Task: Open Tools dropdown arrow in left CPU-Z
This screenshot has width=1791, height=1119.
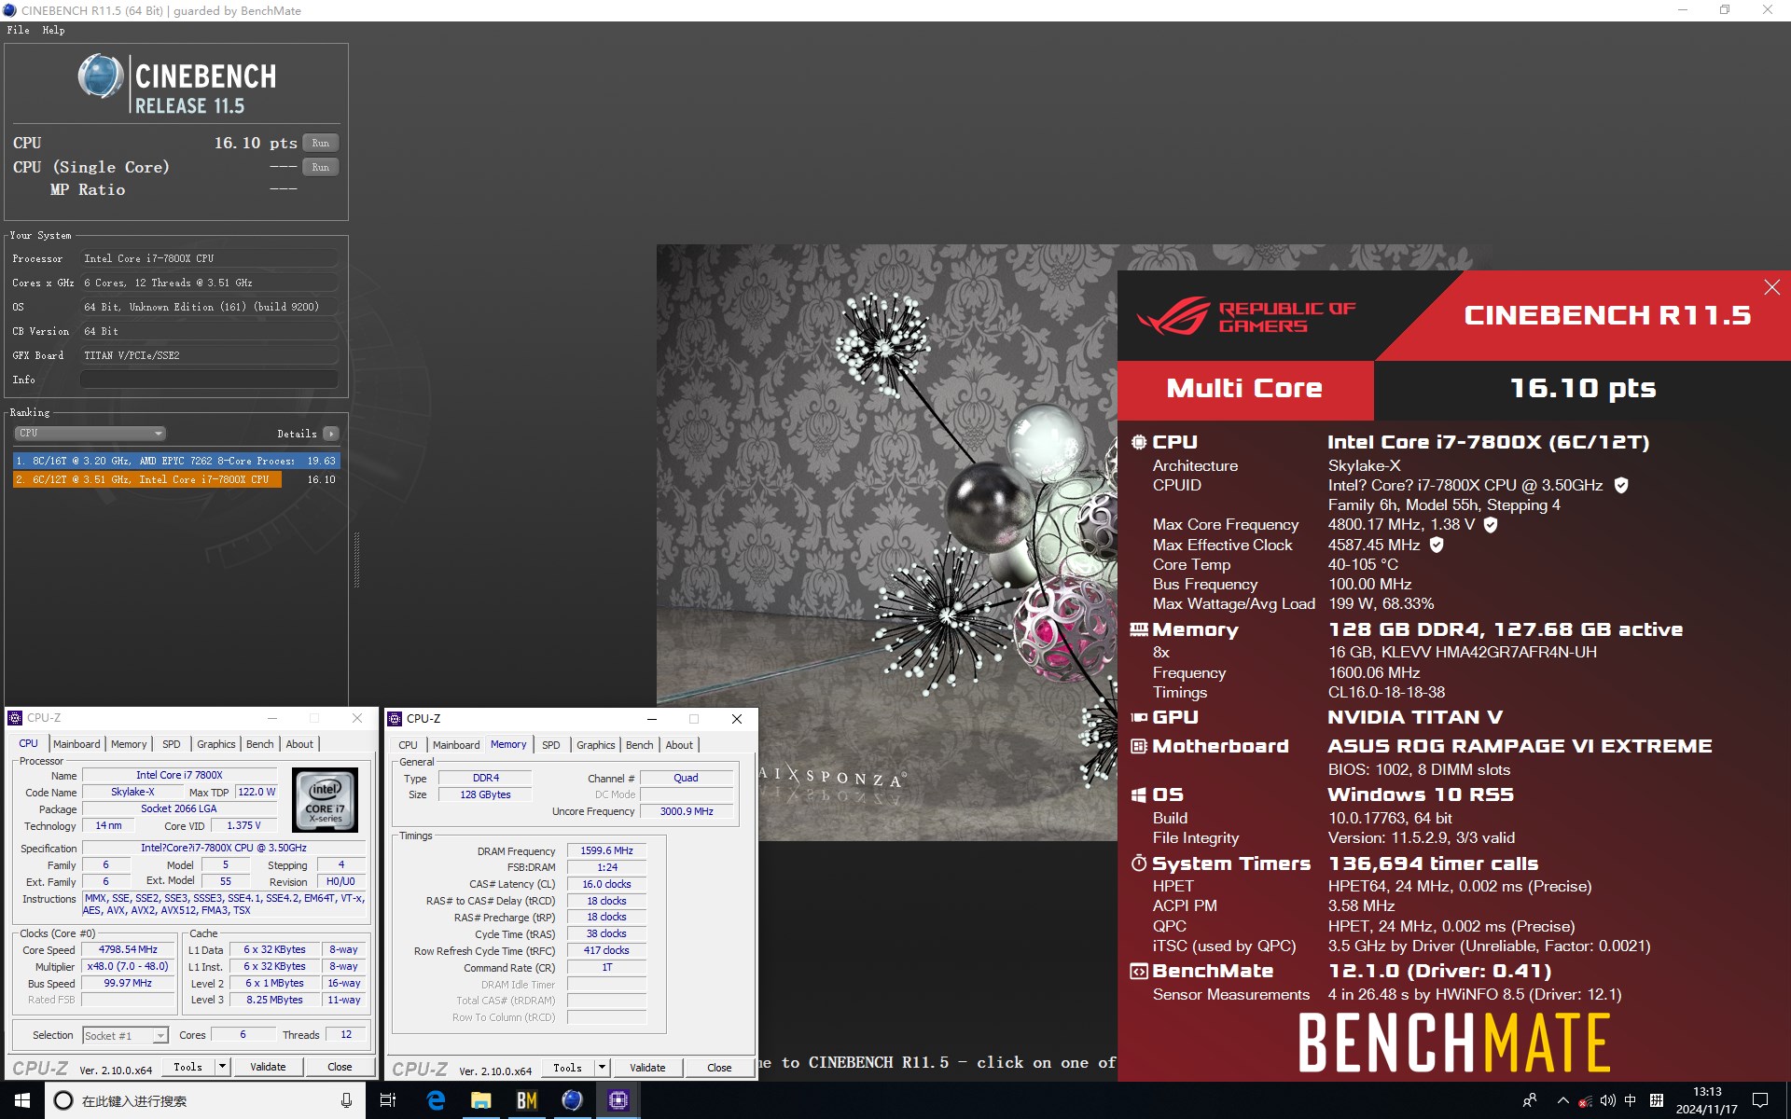Action: 222,1067
